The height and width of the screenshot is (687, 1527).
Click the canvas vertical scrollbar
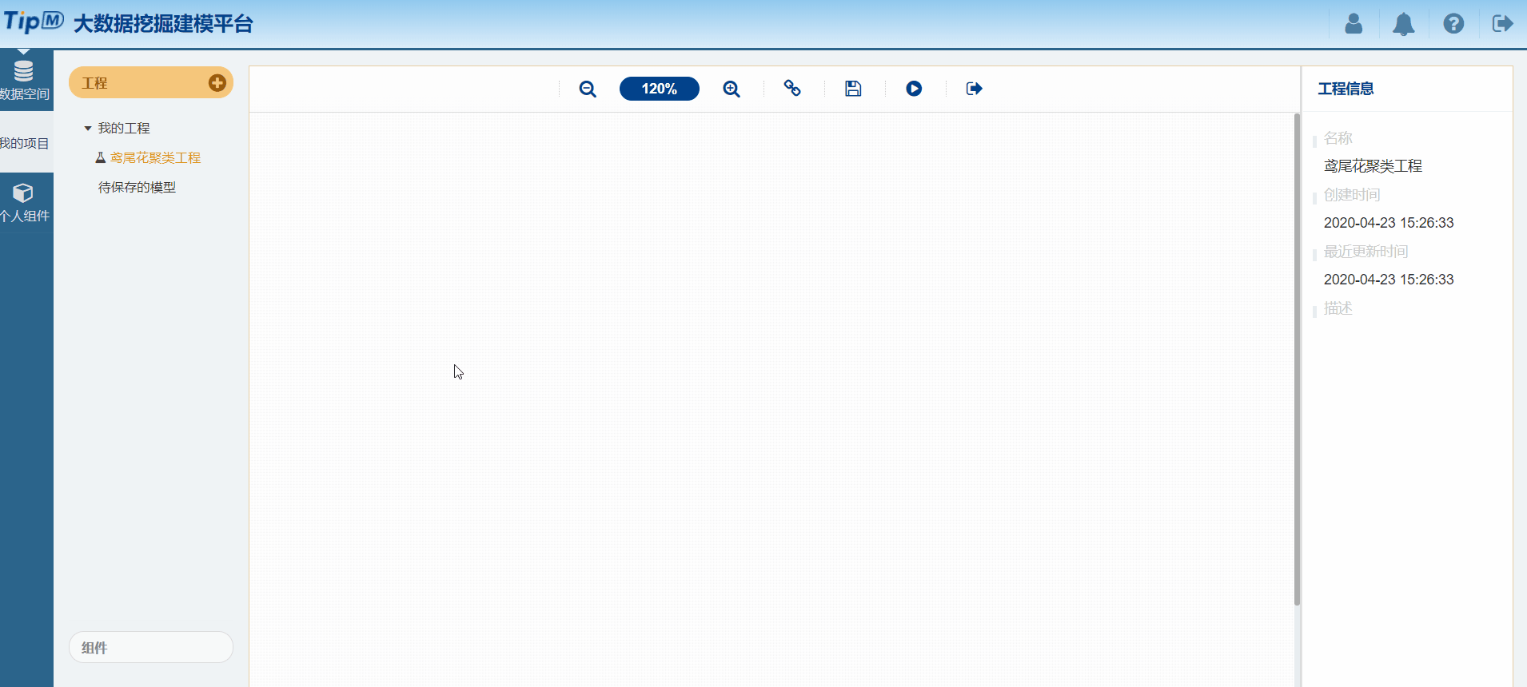coord(1297,359)
